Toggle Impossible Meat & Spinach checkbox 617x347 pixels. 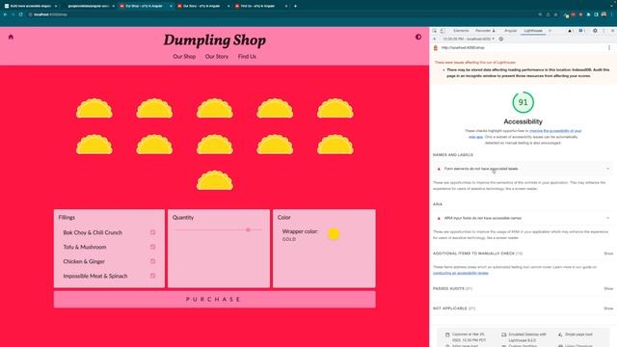152,276
